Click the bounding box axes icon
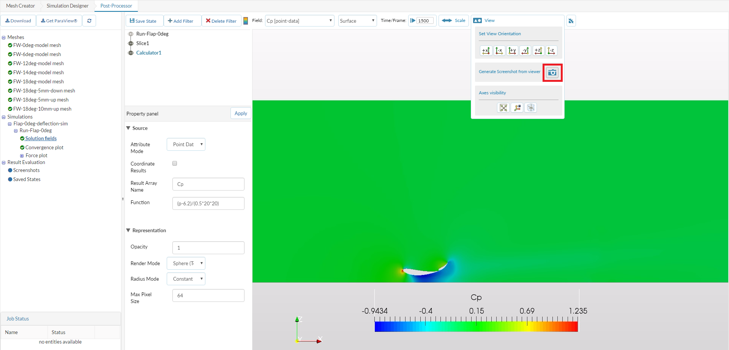The width and height of the screenshot is (729, 350). pyautogui.click(x=530, y=108)
